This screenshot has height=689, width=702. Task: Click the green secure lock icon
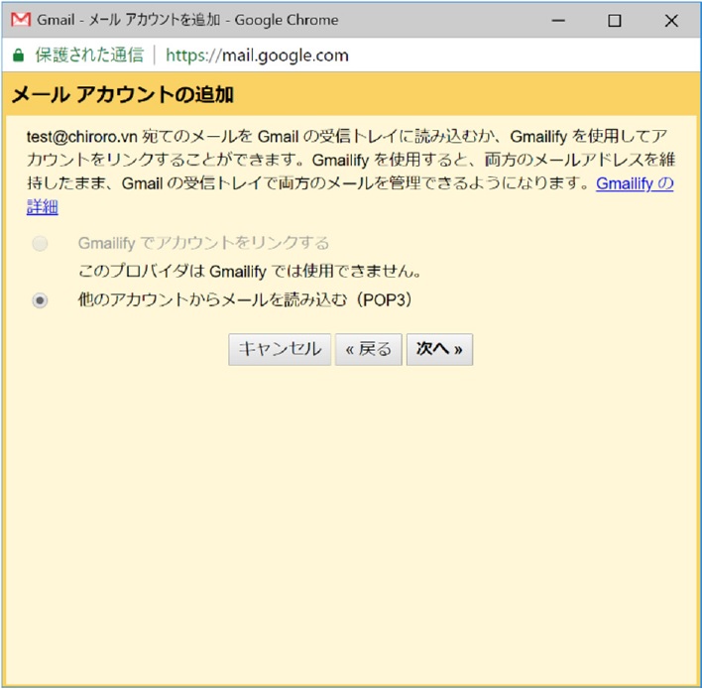click(x=19, y=56)
